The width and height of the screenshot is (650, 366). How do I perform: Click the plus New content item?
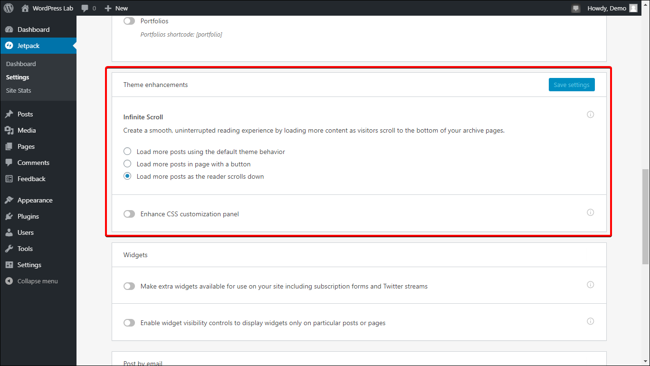click(116, 8)
